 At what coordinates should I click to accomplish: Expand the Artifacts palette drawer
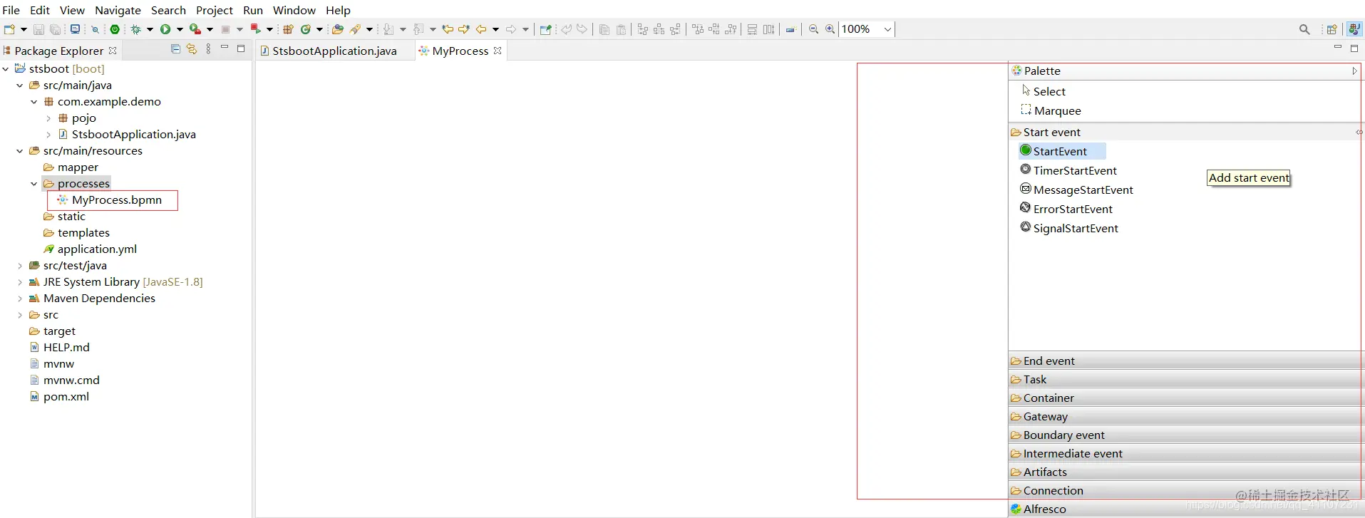[1185, 472]
